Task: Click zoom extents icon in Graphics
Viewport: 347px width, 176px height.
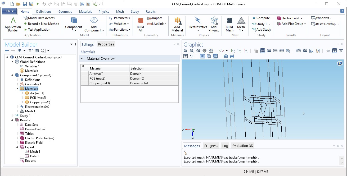Action: pos(211,50)
